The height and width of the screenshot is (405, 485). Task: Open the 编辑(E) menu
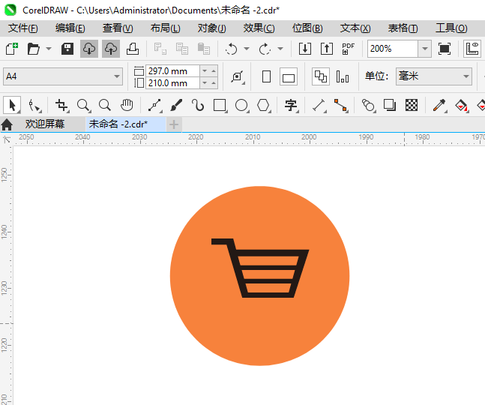coord(70,28)
